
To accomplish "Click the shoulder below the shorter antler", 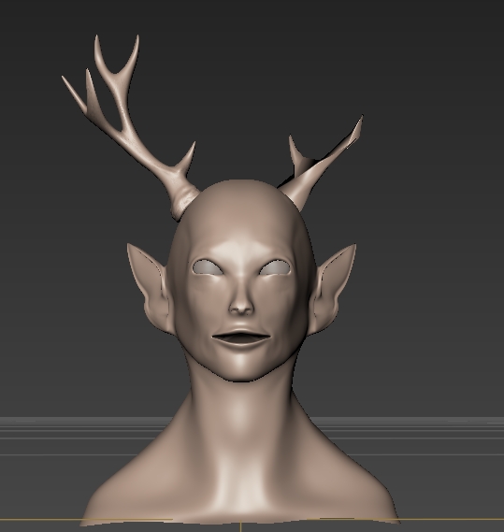I will (350, 489).
